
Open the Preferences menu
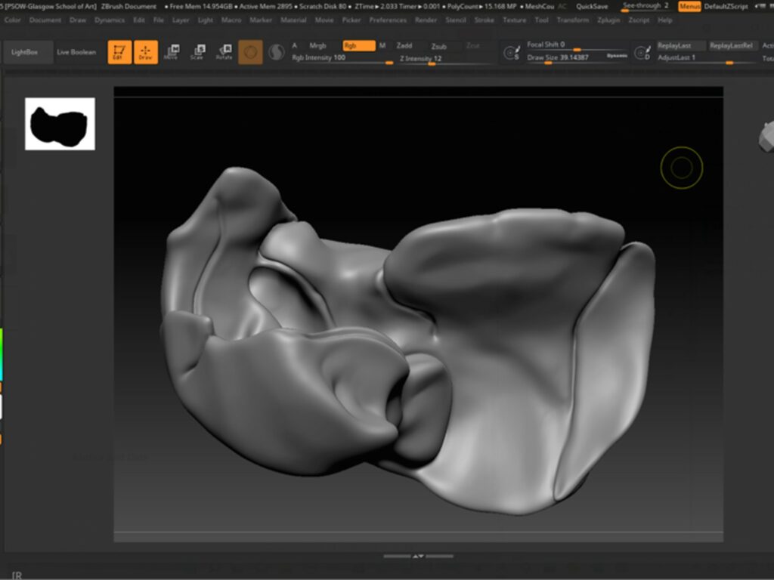pos(388,20)
